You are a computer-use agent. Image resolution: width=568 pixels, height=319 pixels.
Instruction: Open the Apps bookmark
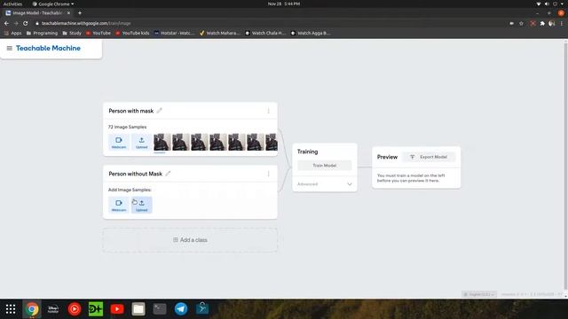tap(12, 33)
